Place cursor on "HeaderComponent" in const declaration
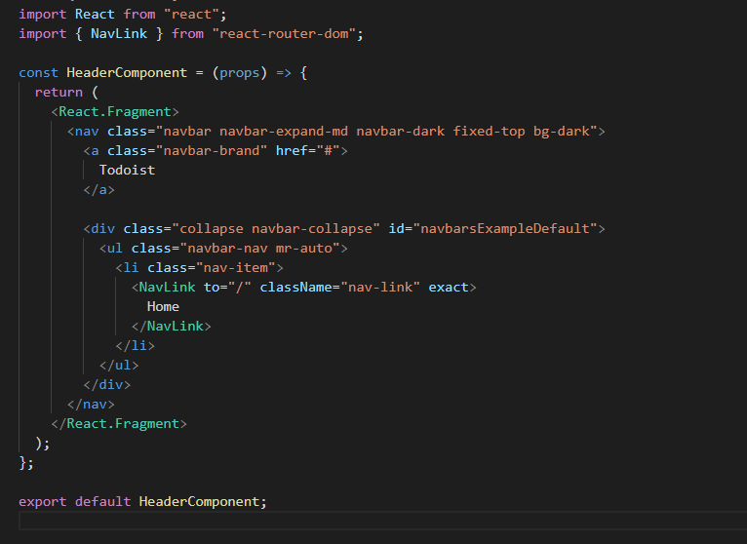The image size is (747, 544). (x=127, y=73)
